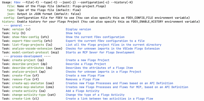Click the '(ave)' shortcut alias
This screenshot has height=101, width=204.
pyautogui.click(x=58, y=48)
